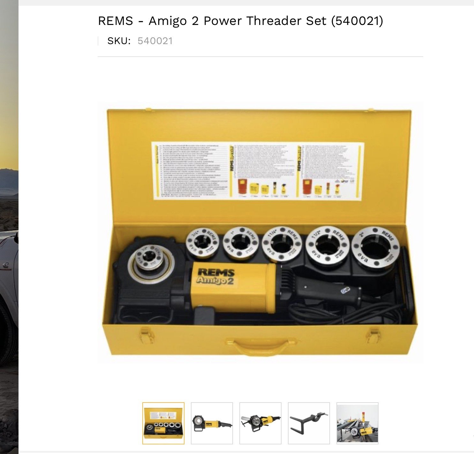The width and height of the screenshot is (474, 454).
Task: Click the main product image of the REMS case
Action: [260, 232]
